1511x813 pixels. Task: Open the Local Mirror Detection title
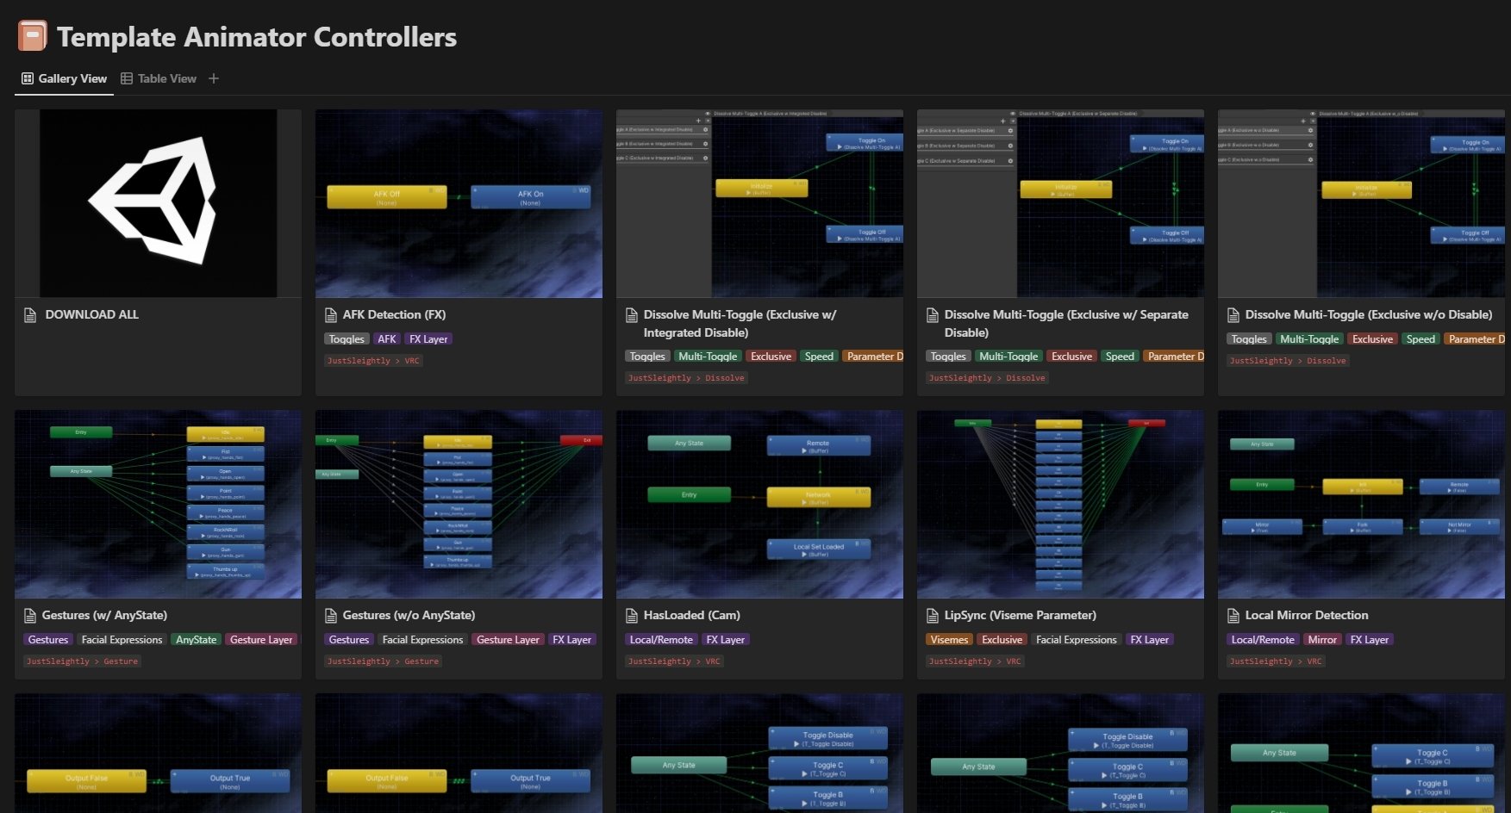pos(1306,615)
